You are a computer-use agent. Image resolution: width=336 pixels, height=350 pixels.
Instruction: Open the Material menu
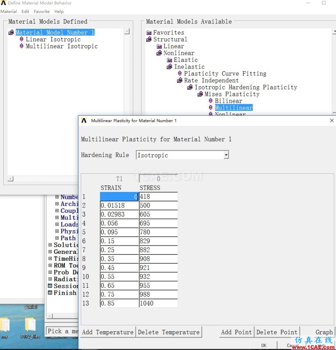click(8, 11)
